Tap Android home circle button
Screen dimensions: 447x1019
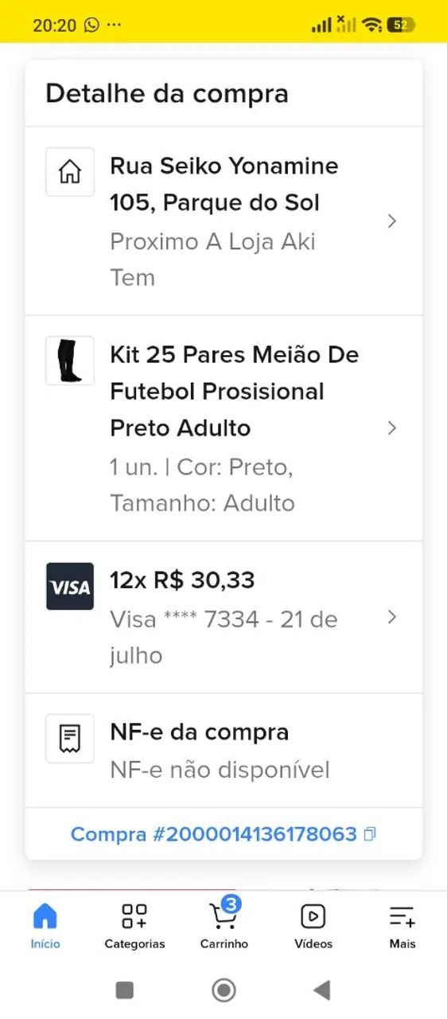click(x=224, y=990)
